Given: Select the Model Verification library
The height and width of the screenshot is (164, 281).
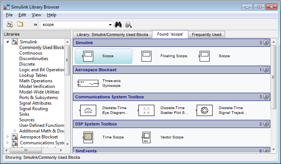Looking at the screenshot, I should 37,86.
